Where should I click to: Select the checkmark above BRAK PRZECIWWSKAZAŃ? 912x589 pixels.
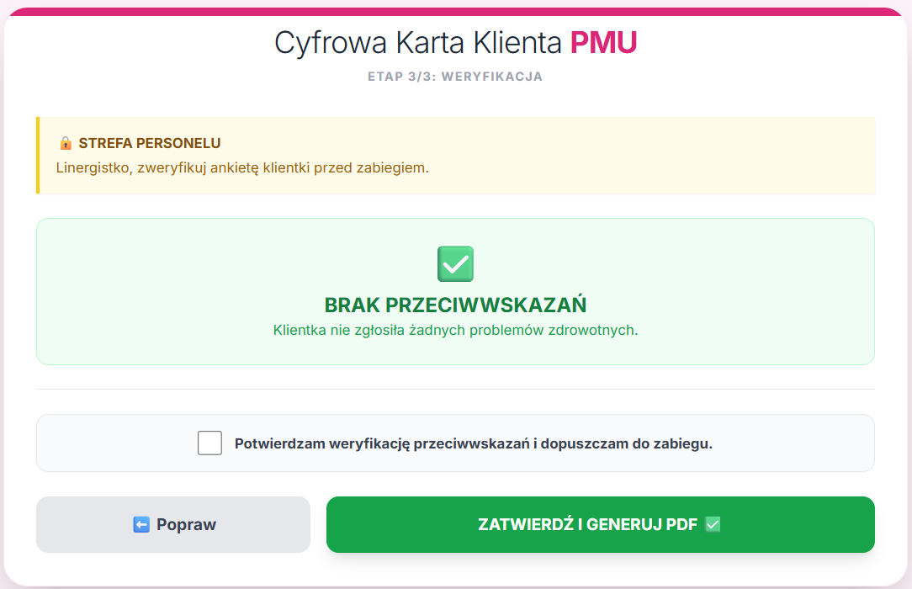tap(454, 263)
